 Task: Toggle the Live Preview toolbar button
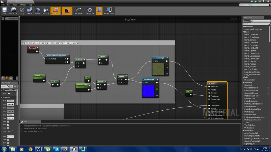(x=67, y=11)
